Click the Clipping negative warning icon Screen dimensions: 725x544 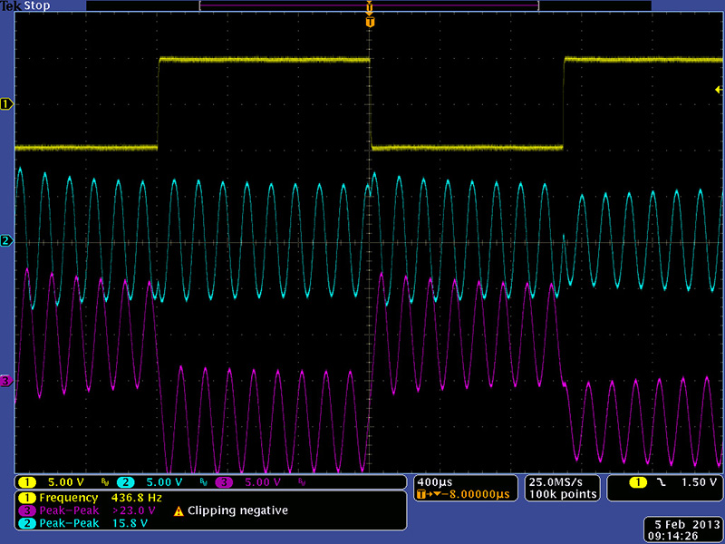coord(179,511)
